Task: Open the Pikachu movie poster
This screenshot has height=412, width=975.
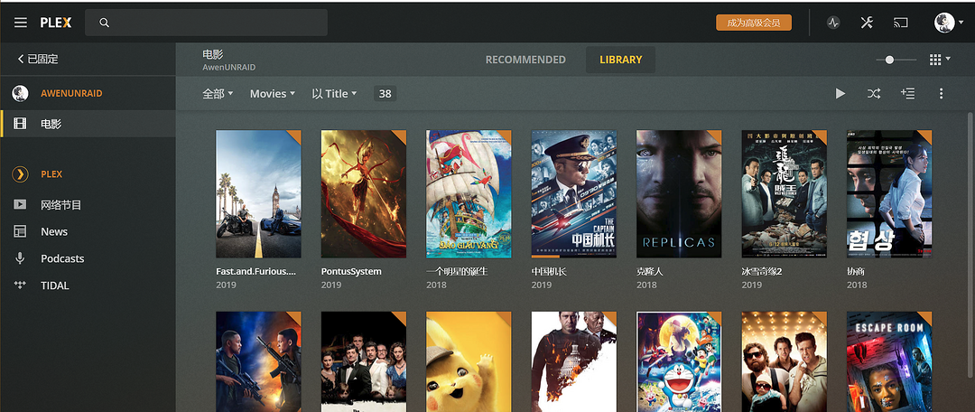Action: pos(469,361)
